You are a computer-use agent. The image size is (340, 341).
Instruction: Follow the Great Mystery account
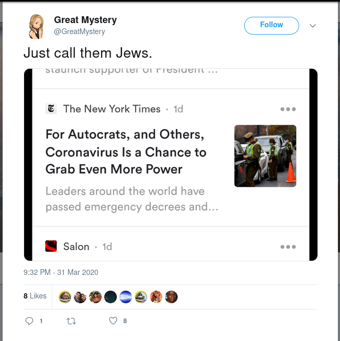pyautogui.click(x=271, y=26)
